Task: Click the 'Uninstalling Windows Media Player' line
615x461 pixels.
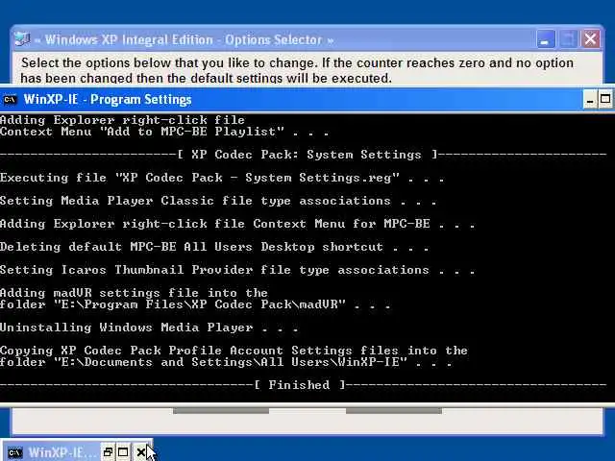Action: [149, 328]
